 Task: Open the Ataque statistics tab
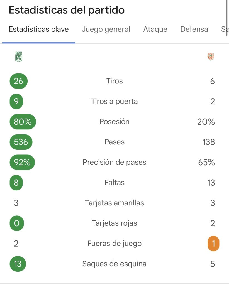[155, 29]
